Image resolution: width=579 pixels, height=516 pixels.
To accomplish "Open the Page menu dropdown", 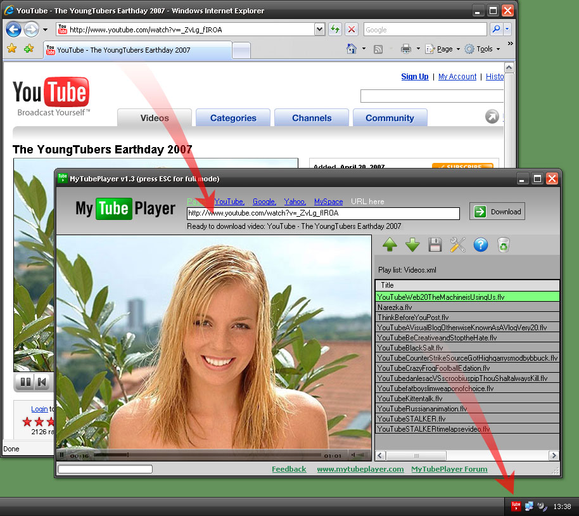I will point(443,49).
